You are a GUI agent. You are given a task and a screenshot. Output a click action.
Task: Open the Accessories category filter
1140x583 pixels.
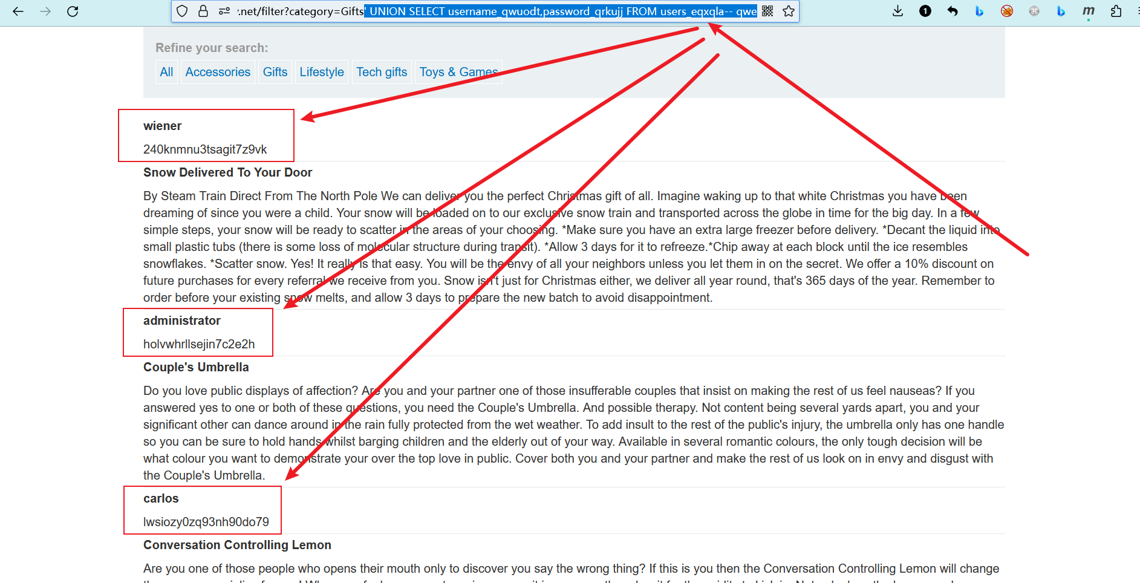(218, 72)
